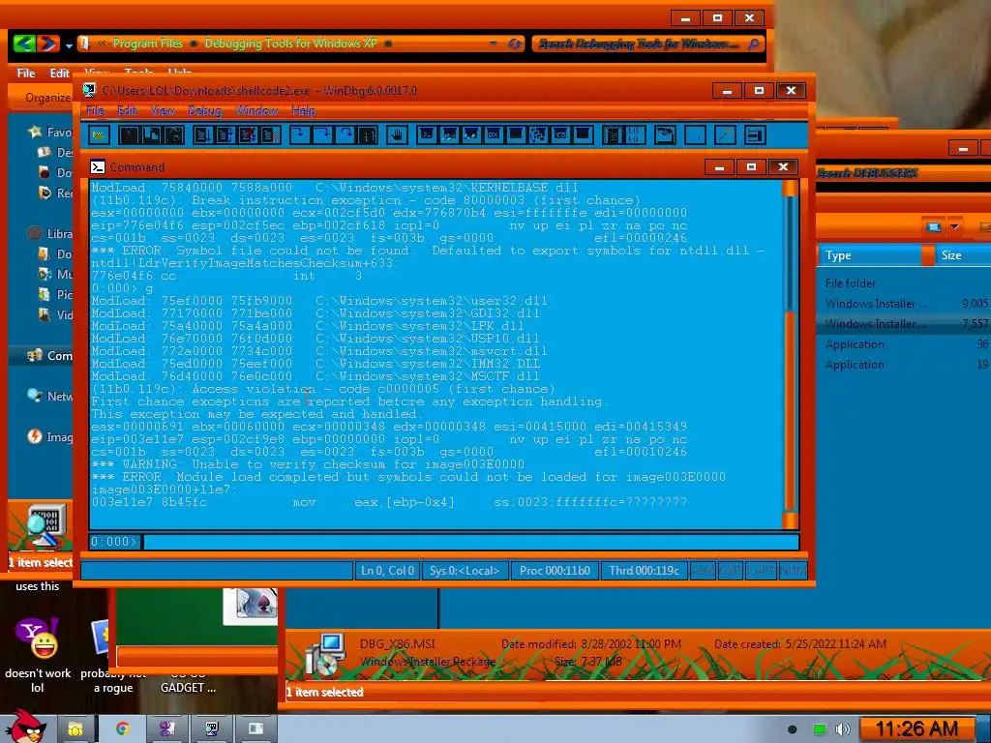Viewport: 991px width, 743px height.
Task: Open the Command window via its toolbar icon
Action: coord(427,135)
